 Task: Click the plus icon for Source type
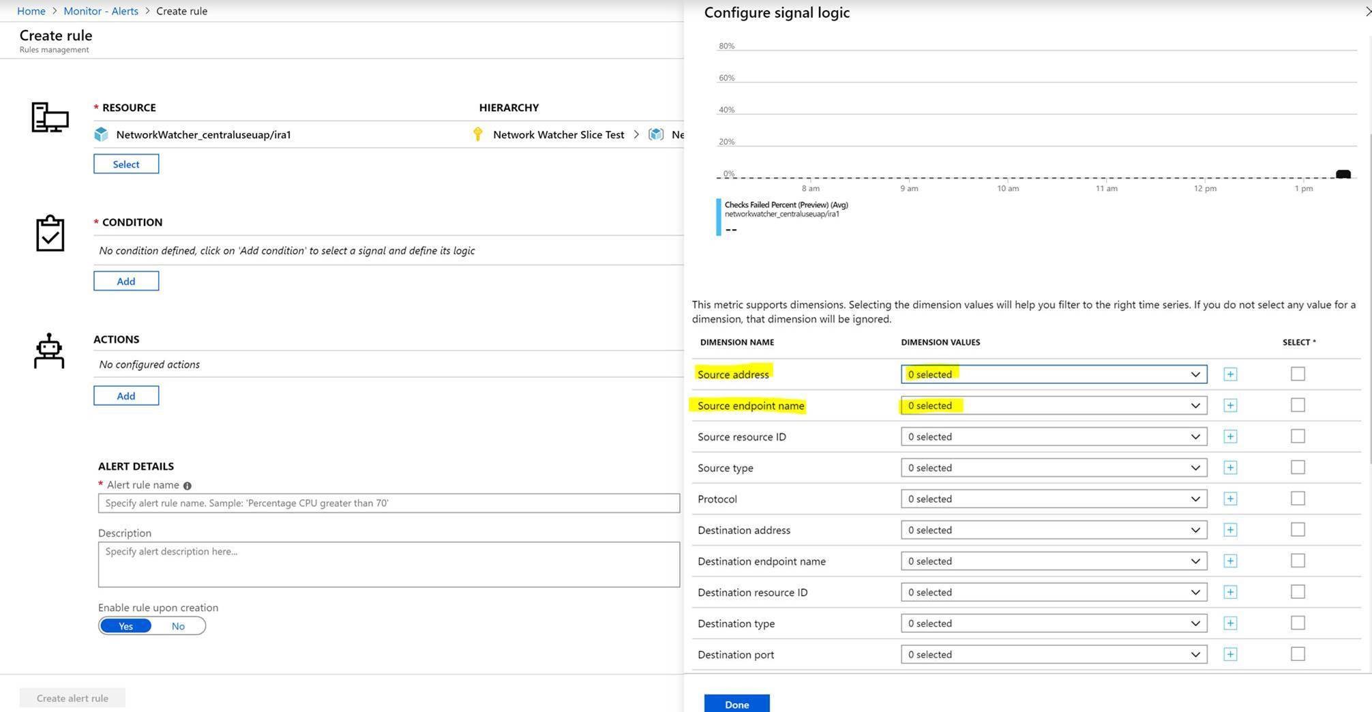[1230, 468]
